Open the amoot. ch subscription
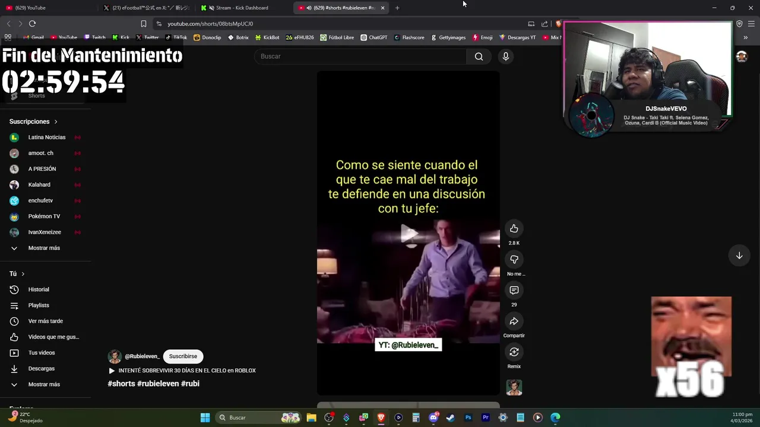The width and height of the screenshot is (760, 427). [x=45, y=153]
